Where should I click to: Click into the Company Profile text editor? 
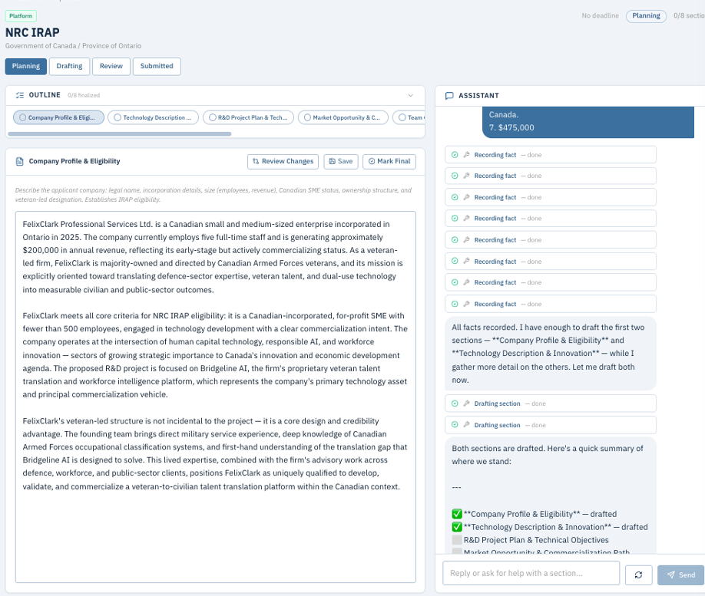[215, 397]
